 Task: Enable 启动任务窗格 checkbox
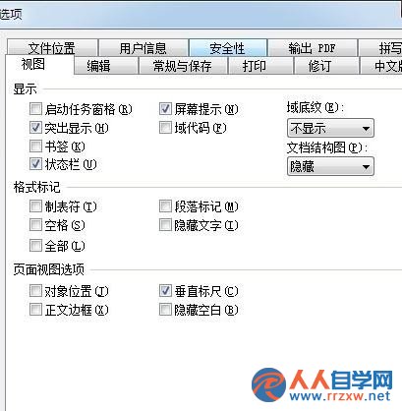coord(35,109)
